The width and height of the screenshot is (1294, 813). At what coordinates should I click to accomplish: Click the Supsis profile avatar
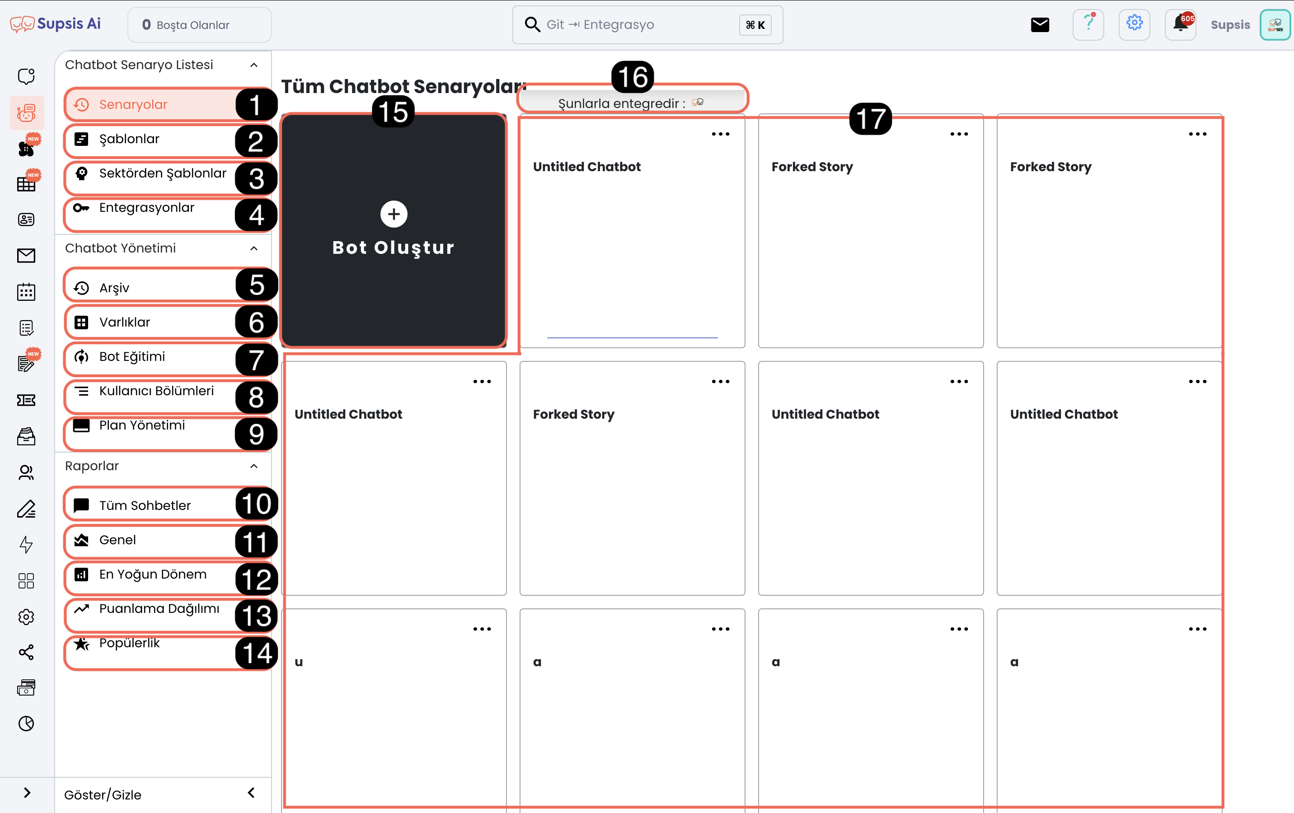click(x=1275, y=25)
